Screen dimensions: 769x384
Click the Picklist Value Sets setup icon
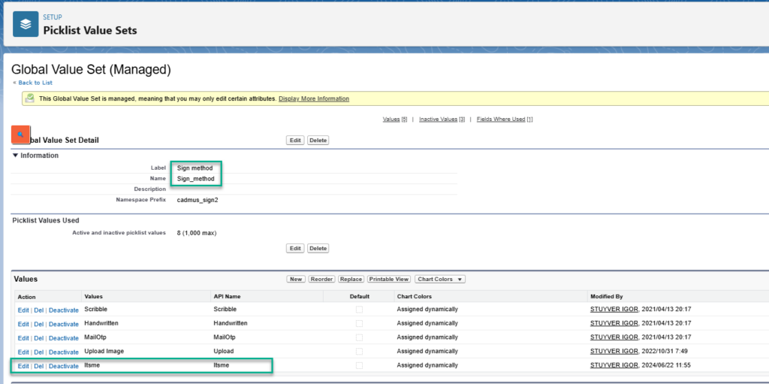pyautogui.click(x=26, y=25)
